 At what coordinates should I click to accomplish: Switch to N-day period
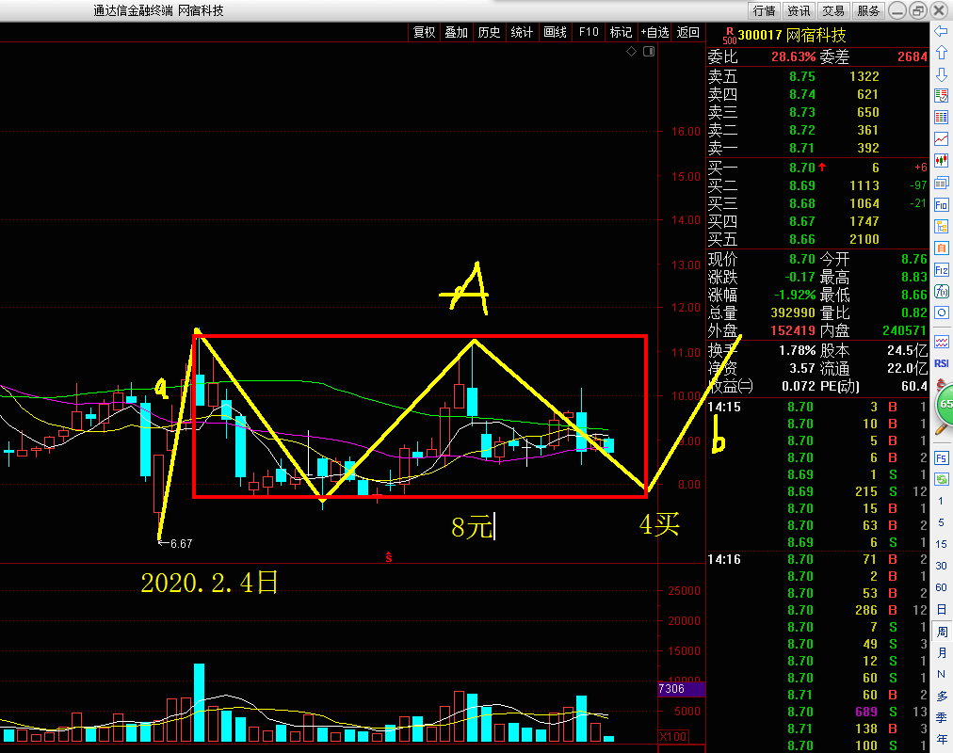[941, 674]
